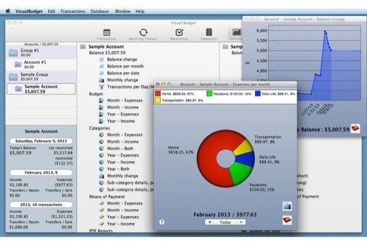
Task: Click the 2013, 16 transactions pill
Action: point(41,205)
